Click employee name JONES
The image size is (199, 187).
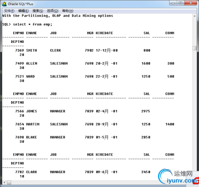[31, 111]
